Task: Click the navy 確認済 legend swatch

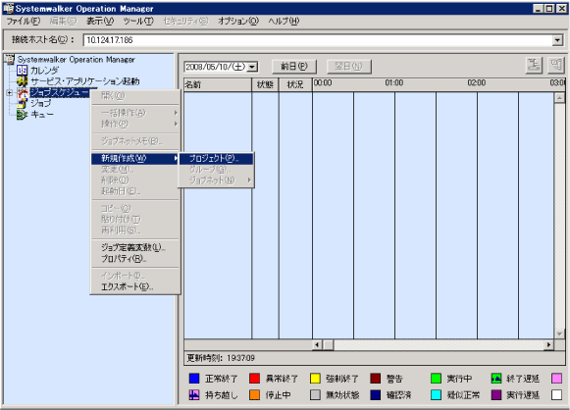Action: point(375,394)
